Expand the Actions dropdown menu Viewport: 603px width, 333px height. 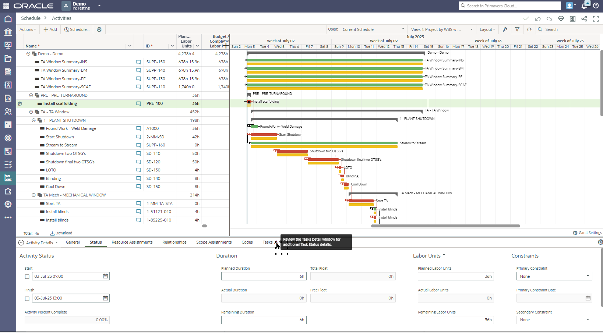point(28,29)
